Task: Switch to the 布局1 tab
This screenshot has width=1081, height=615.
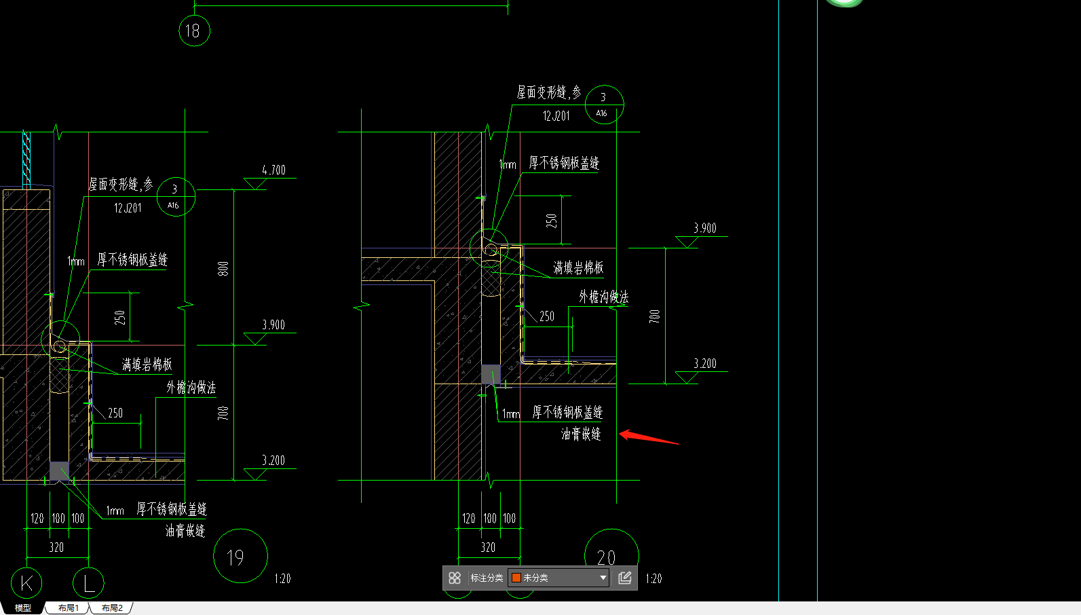Action: [68, 608]
